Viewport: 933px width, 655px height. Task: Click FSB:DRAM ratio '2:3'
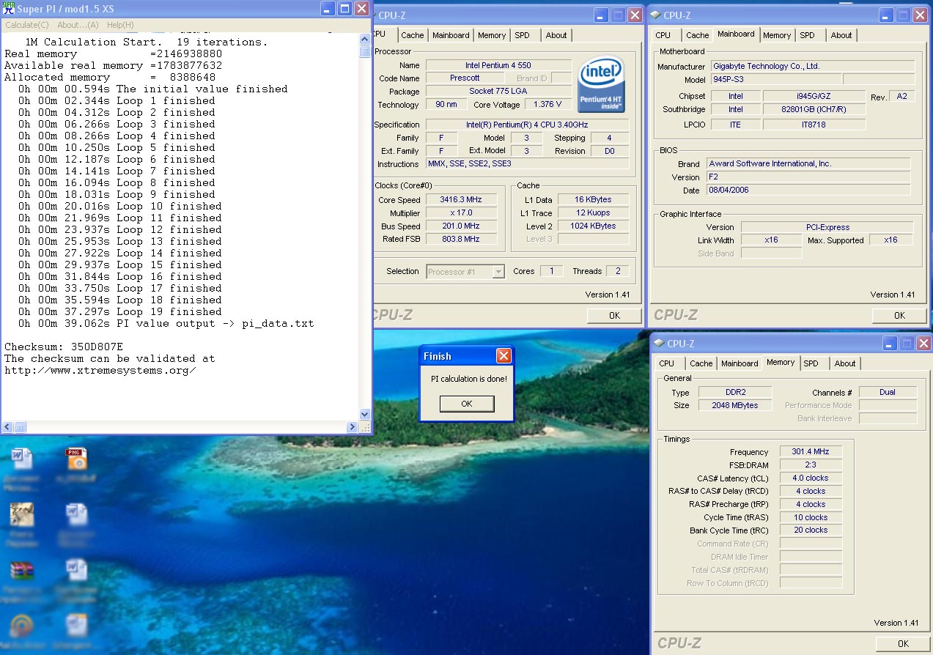tap(810, 465)
